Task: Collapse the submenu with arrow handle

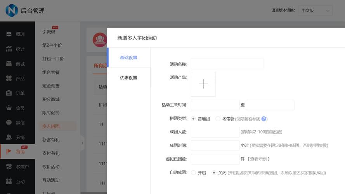Action: point(83,143)
